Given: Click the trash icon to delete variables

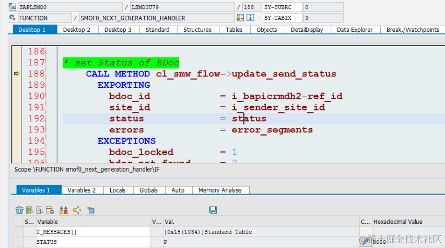Looking at the screenshot, I should [x=19, y=210].
